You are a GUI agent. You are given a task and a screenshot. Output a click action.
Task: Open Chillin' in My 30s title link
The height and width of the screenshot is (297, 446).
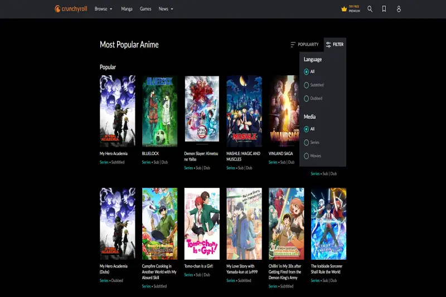tap(285, 272)
